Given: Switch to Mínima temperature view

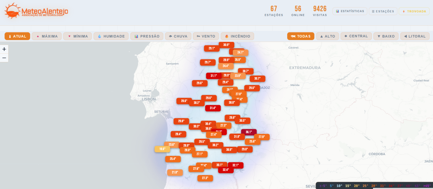Looking at the screenshot, I should click(x=77, y=36).
